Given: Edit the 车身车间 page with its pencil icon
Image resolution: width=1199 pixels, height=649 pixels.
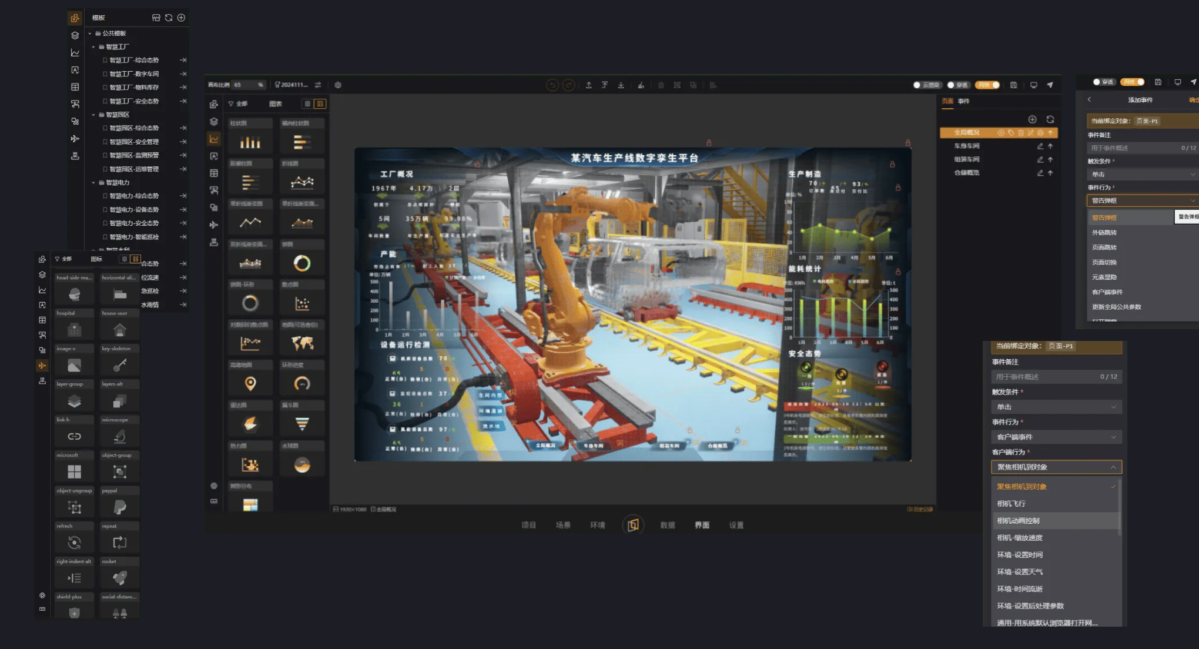Looking at the screenshot, I should pyautogui.click(x=1040, y=146).
